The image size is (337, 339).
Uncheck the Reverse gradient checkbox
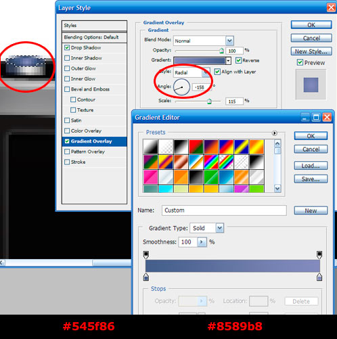[238, 60]
